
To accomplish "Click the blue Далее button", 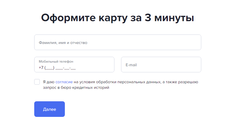I will tap(50, 109).
